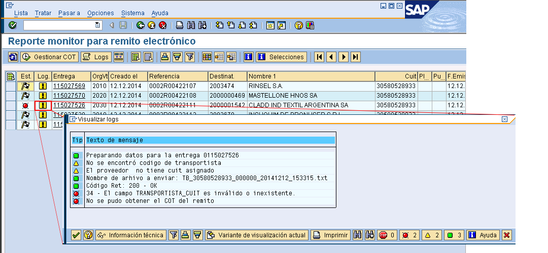Click the log icon for delivery 115027569
Viewport: 548px width, 253px height.
point(43,86)
